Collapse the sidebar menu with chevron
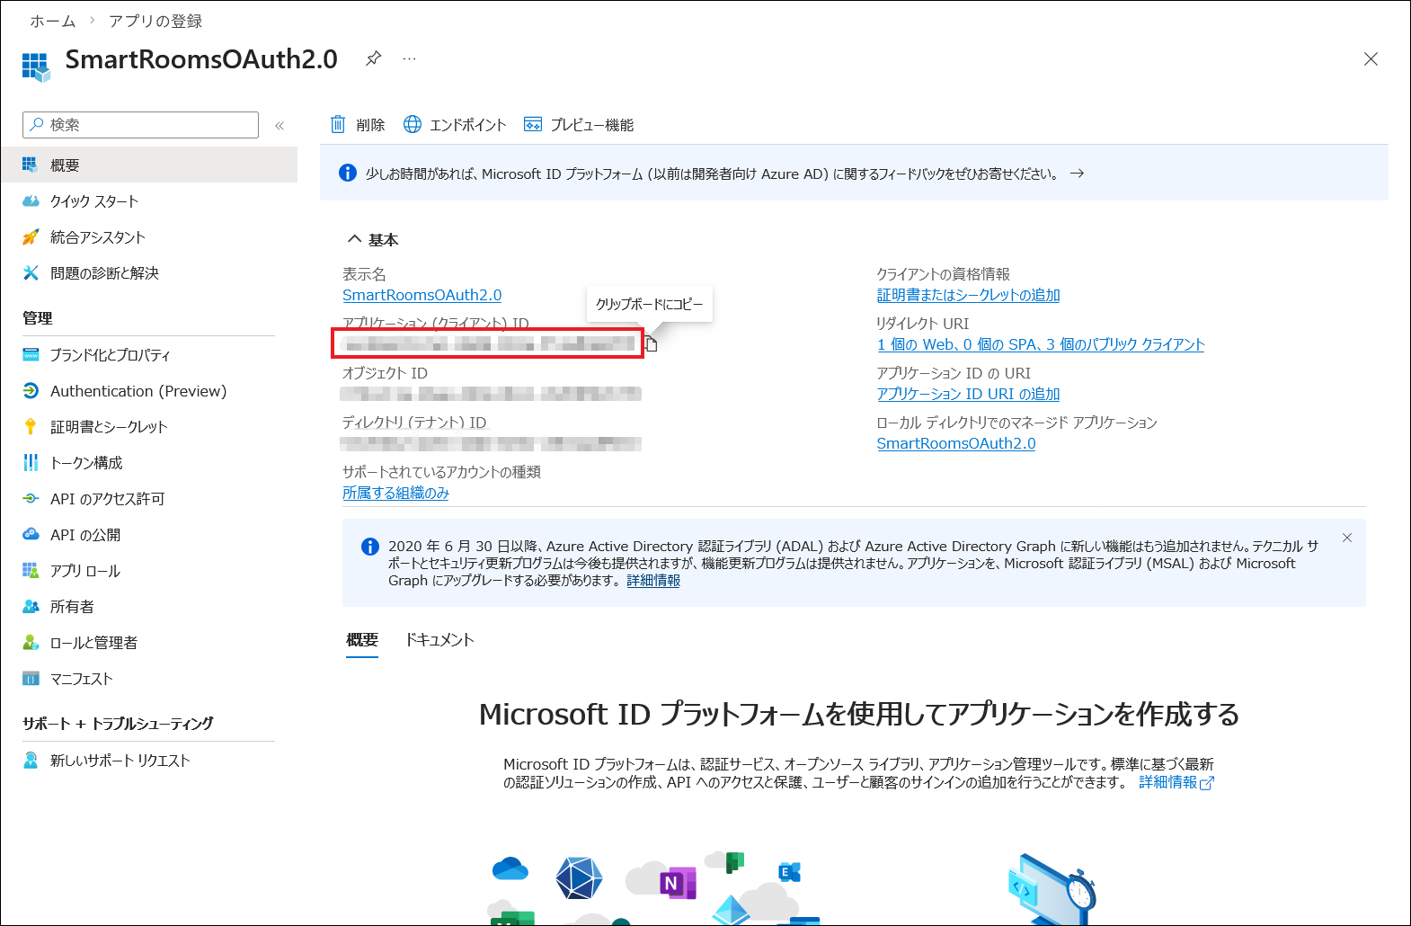The image size is (1411, 926). (280, 126)
